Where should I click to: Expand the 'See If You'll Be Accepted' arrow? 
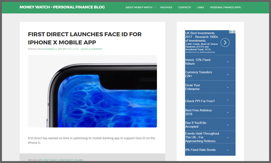pyautogui.click(x=228, y=125)
